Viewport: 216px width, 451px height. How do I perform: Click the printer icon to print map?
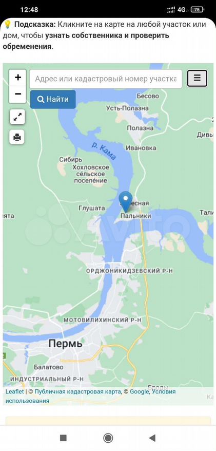click(17, 137)
